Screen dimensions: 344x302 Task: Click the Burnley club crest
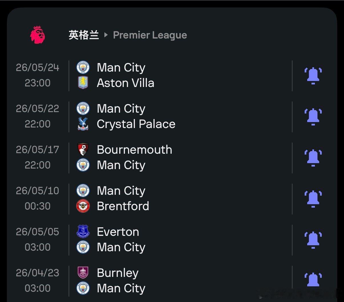pos(83,273)
